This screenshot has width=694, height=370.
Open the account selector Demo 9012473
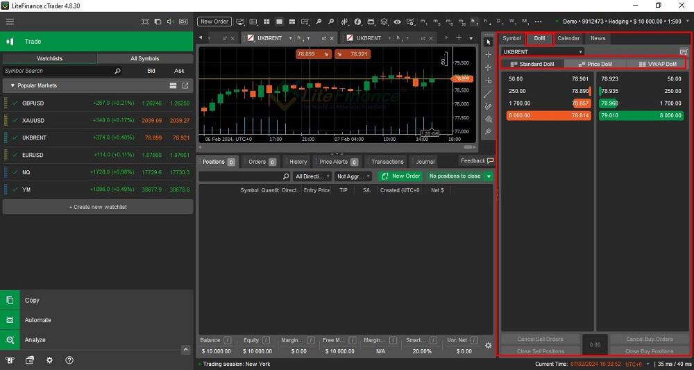point(622,22)
